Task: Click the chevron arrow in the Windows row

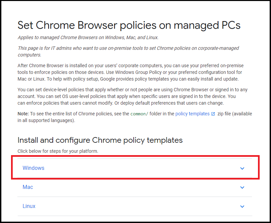Action: coord(242,169)
